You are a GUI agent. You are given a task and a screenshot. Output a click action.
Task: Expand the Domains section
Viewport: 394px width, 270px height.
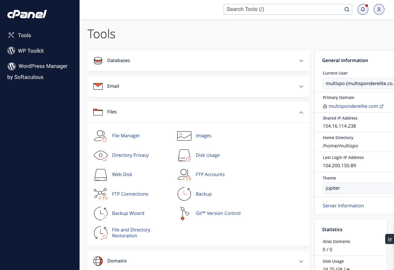click(x=301, y=261)
